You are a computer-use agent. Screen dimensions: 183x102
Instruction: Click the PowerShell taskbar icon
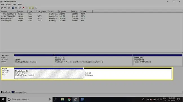pyautogui.click(x=82, y=99)
